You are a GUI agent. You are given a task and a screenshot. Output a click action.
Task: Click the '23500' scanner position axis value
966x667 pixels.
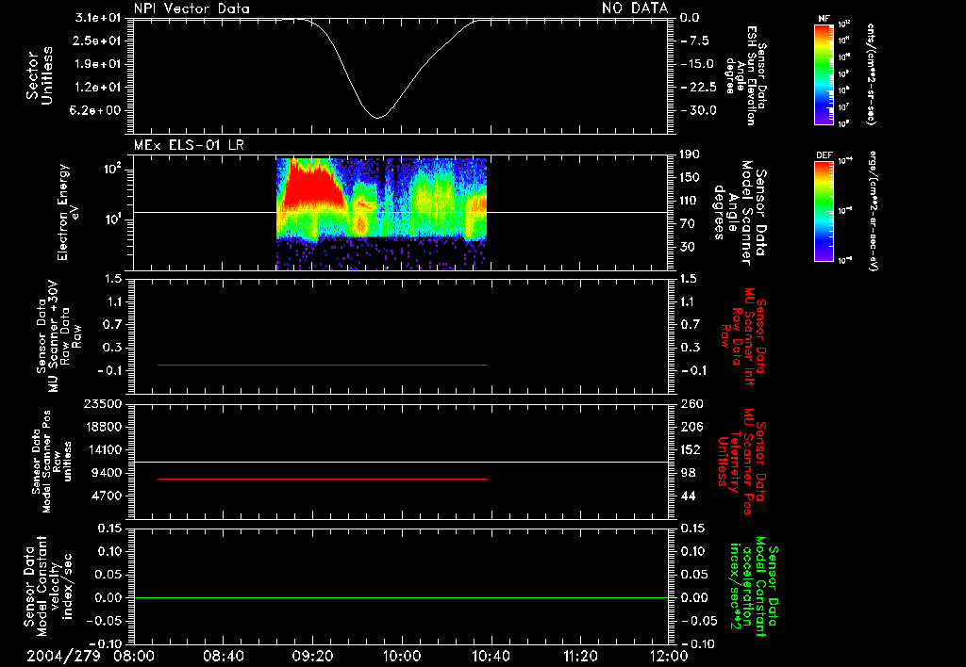tap(102, 404)
